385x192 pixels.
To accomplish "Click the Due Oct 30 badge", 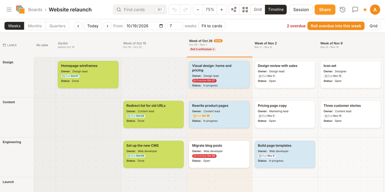I will pos(202,116).
